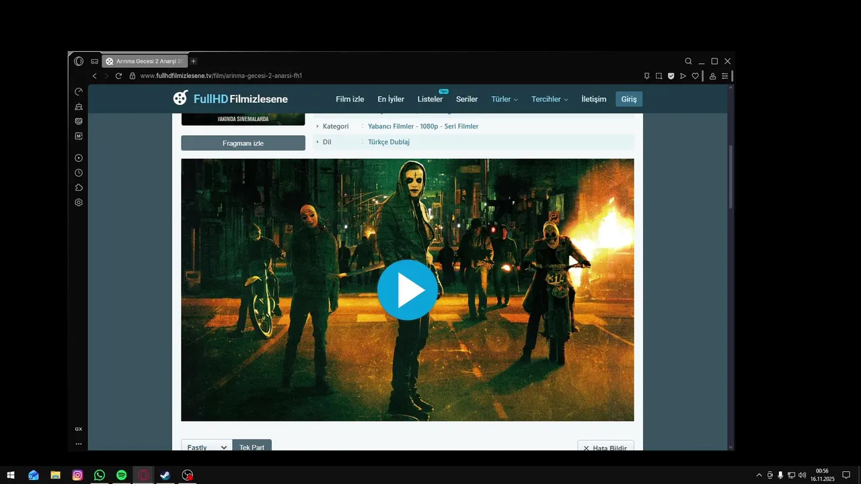Reload the current page
This screenshot has width=861, height=484.
pos(118,76)
